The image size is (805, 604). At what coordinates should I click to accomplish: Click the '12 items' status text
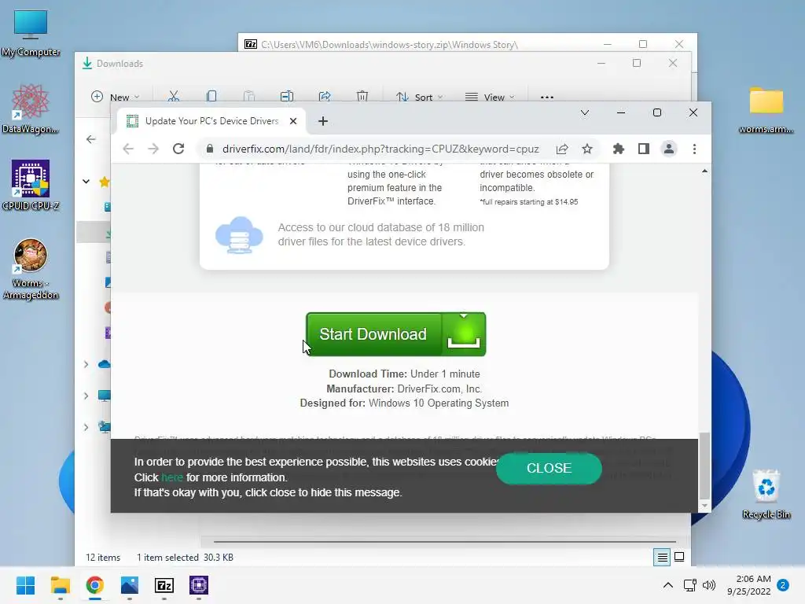coord(103,558)
